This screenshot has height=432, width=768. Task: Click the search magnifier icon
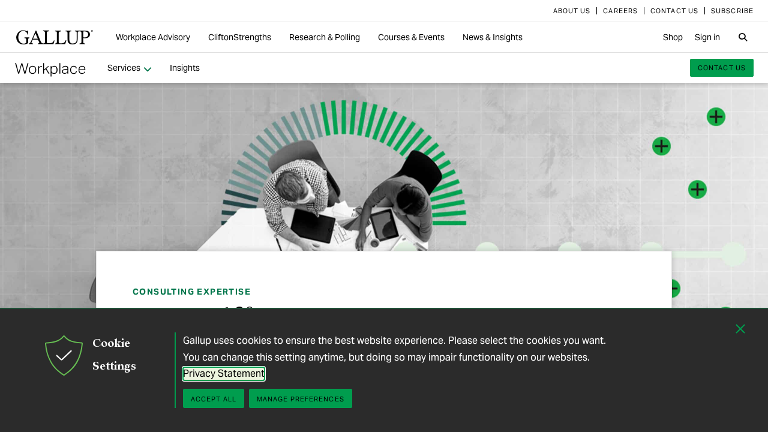[x=743, y=37]
